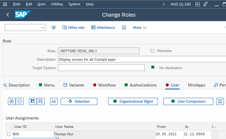The width and height of the screenshot is (226, 139).
Task: Select the NOR user row checkbox
Action: [x=9, y=134]
